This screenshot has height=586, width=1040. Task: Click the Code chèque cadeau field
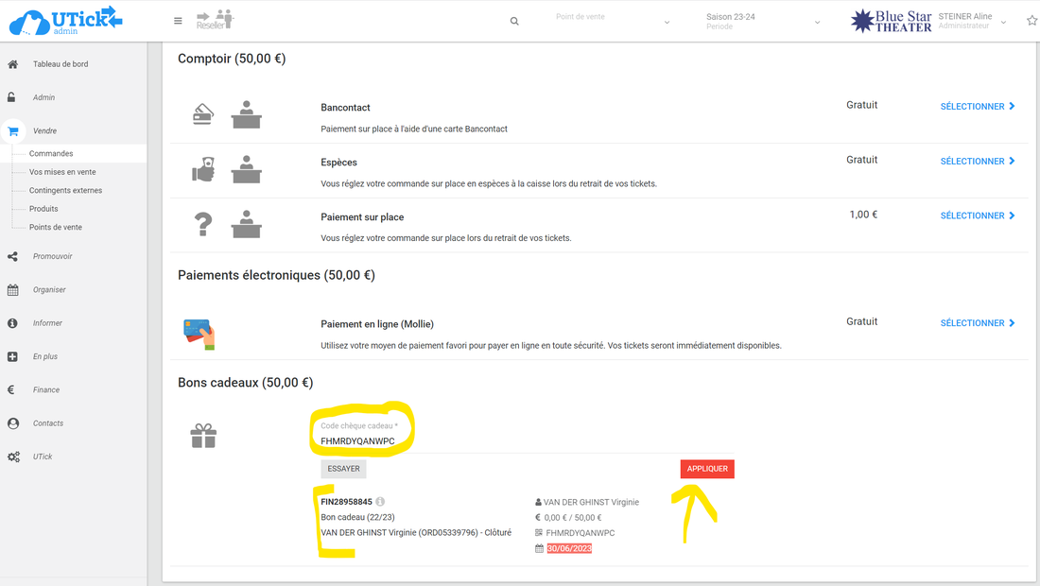point(364,440)
